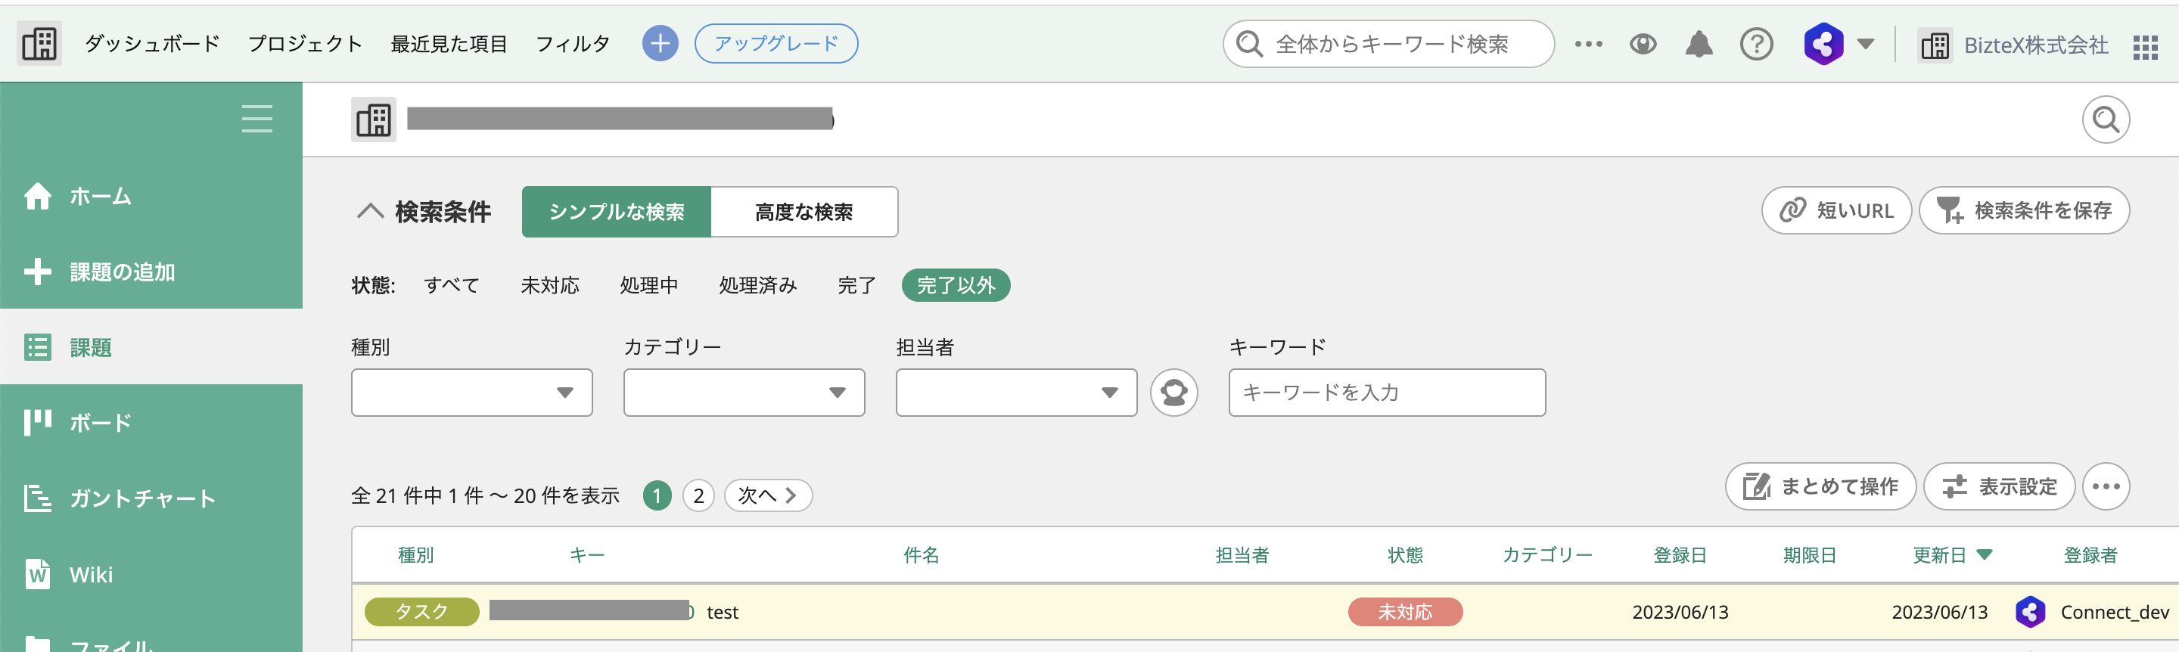Sort by キー column header

click(587, 556)
